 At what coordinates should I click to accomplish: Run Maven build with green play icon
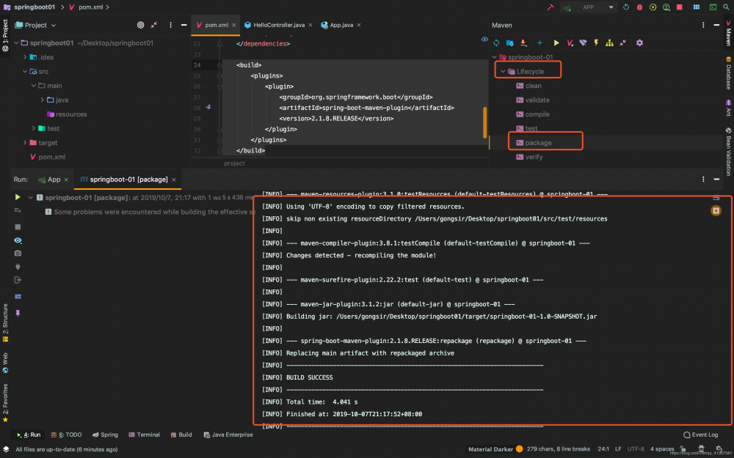(556, 43)
